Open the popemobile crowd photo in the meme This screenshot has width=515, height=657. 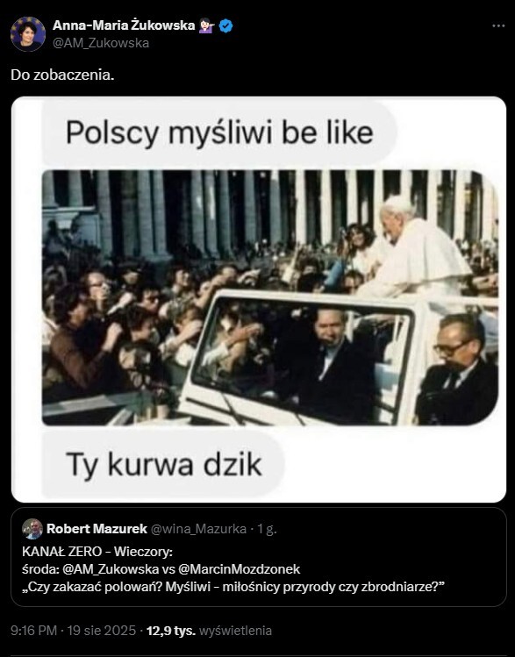270,297
